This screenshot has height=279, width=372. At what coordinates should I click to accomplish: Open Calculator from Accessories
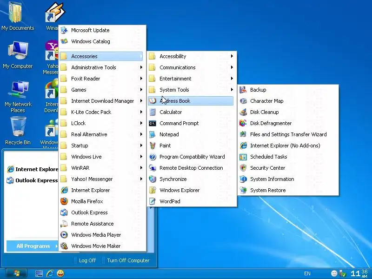click(x=191, y=112)
